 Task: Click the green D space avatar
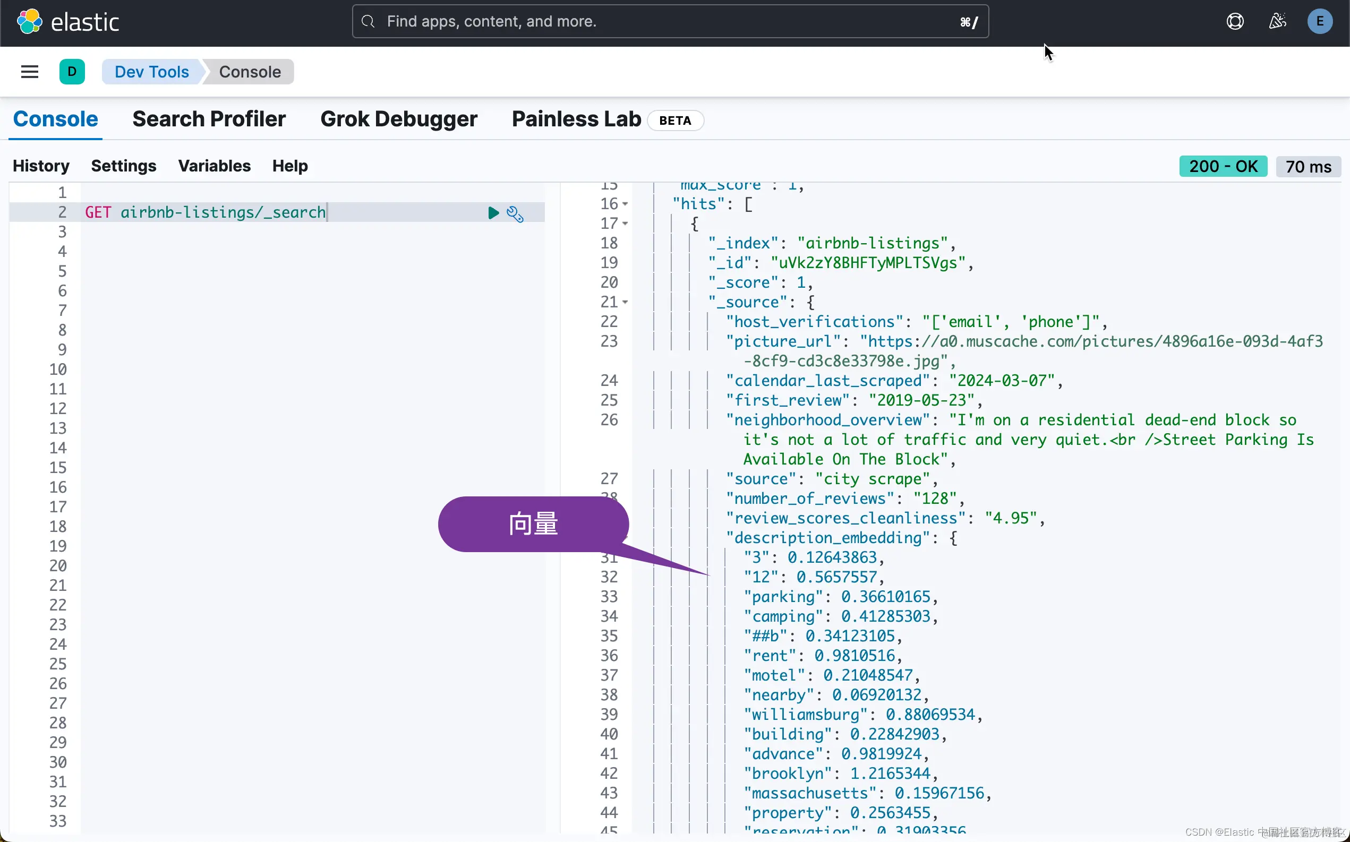[72, 72]
